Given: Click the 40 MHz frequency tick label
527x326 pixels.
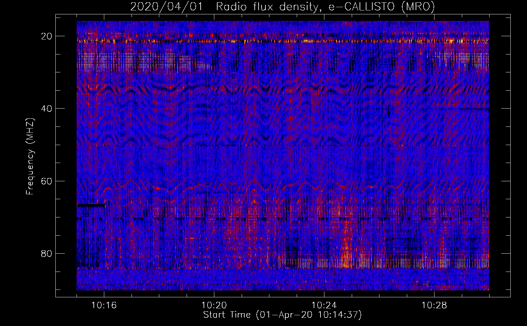Looking at the screenshot, I should click(x=47, y=109).
